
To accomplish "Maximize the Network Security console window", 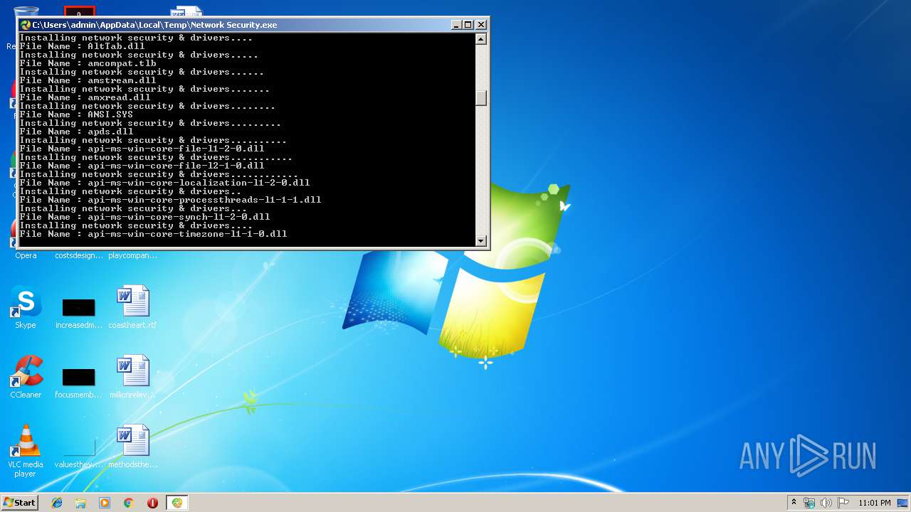I will [x=468, y=25].
